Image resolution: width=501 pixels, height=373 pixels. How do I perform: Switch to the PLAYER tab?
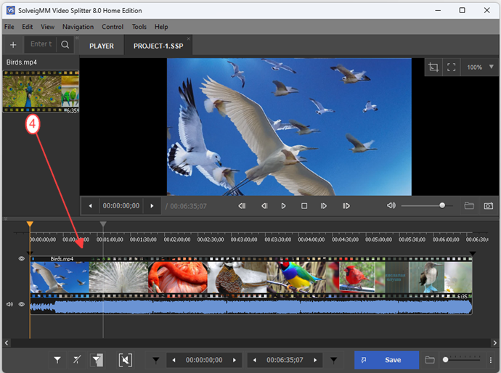click(102, 46)
